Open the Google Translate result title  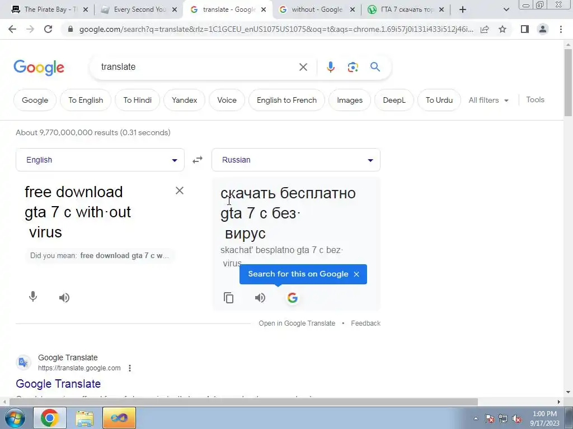click(58, 384)
